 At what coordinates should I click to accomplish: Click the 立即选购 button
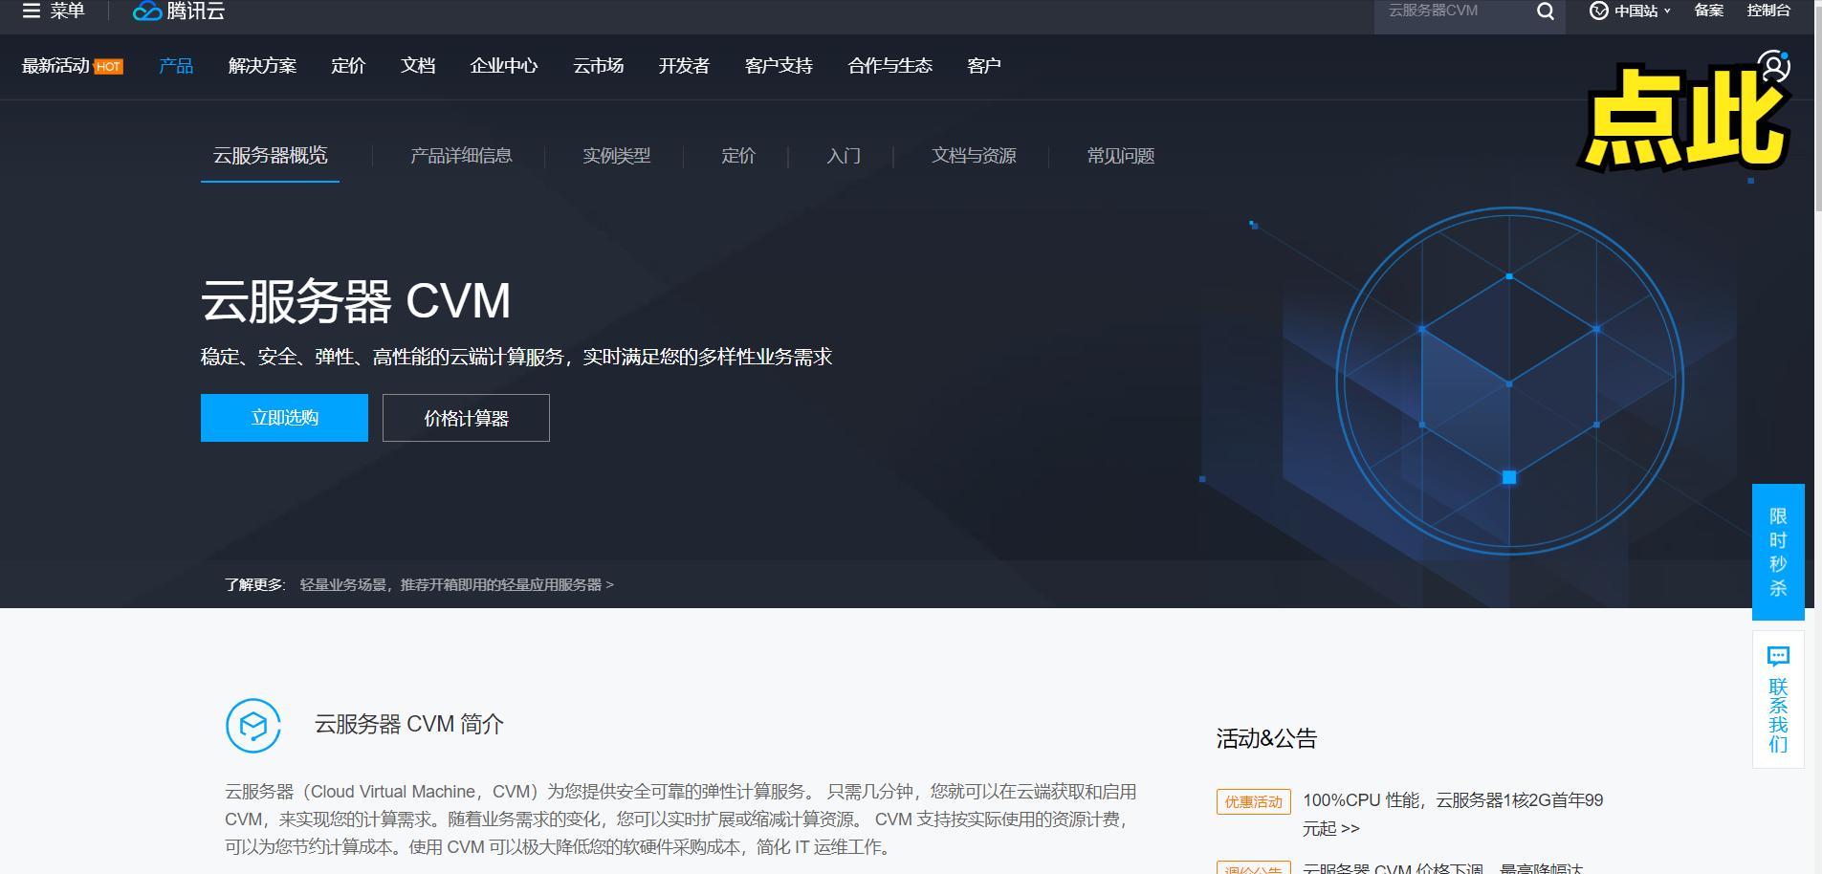[284, 418]
